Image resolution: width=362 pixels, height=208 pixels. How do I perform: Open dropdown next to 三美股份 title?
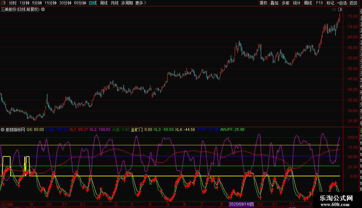(x=43, y=10)
